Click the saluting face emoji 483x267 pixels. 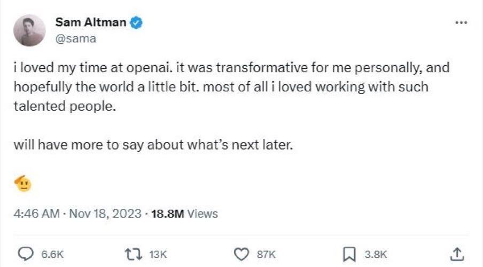(23, 184)
